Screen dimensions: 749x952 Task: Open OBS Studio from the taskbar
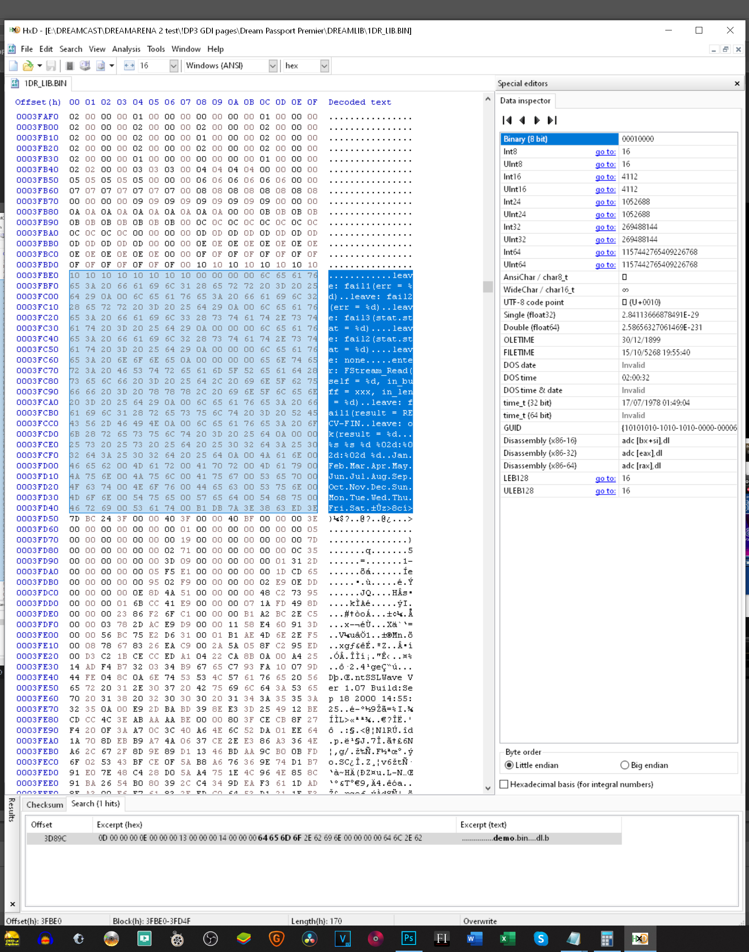[x=211, y=938]
